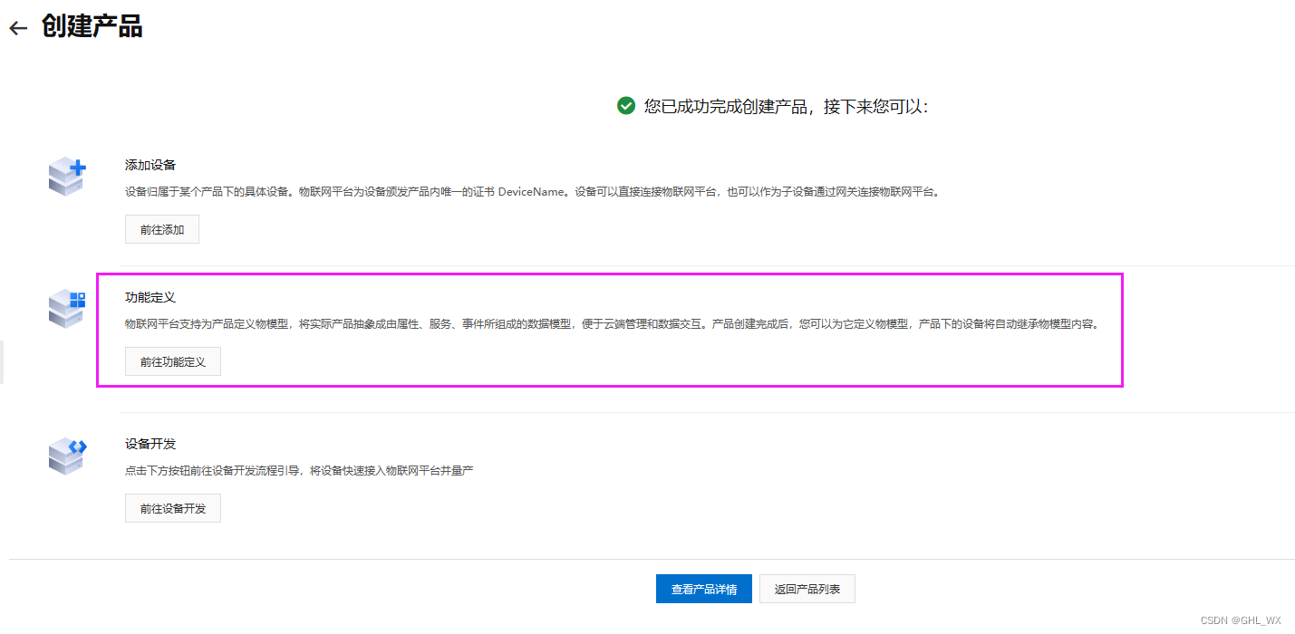Click the green success checkmark icon
This screenshot has width=1295, height=634.
(x=625, y=106)
